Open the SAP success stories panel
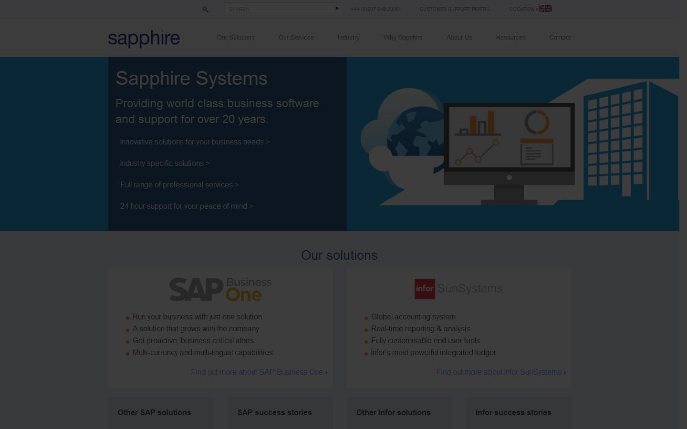687x429 pixels. click(280, 413)
